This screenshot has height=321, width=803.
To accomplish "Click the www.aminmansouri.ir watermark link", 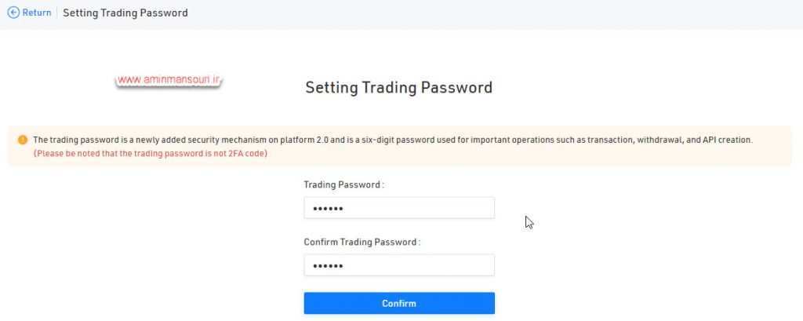I will click(169, 80).
